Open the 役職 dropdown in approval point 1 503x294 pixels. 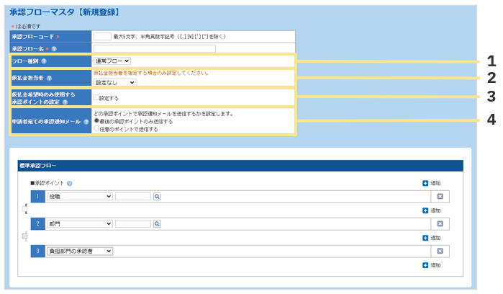(x=79, y=196)
